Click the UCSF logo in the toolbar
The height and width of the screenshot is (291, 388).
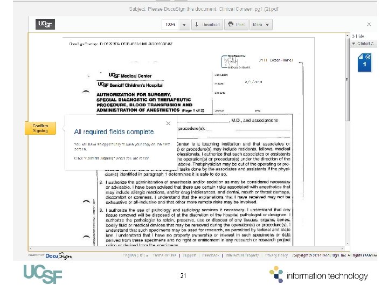coord(45,24)
